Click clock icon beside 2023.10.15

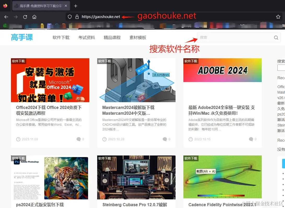[x=190, y=139]
